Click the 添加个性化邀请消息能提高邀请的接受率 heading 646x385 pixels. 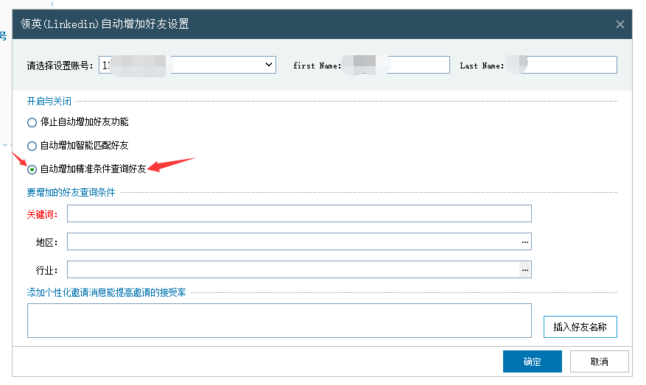106,293
